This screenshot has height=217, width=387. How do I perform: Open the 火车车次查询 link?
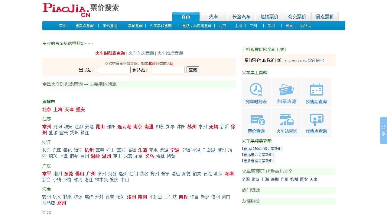pyautogui.click(x=141, y=53)
